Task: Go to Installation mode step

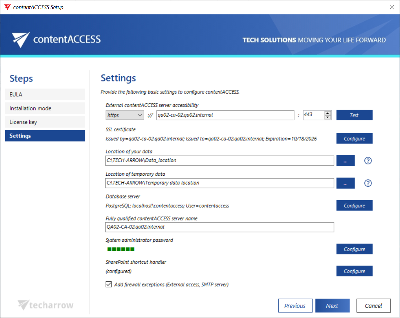Action: coord(45,108)
